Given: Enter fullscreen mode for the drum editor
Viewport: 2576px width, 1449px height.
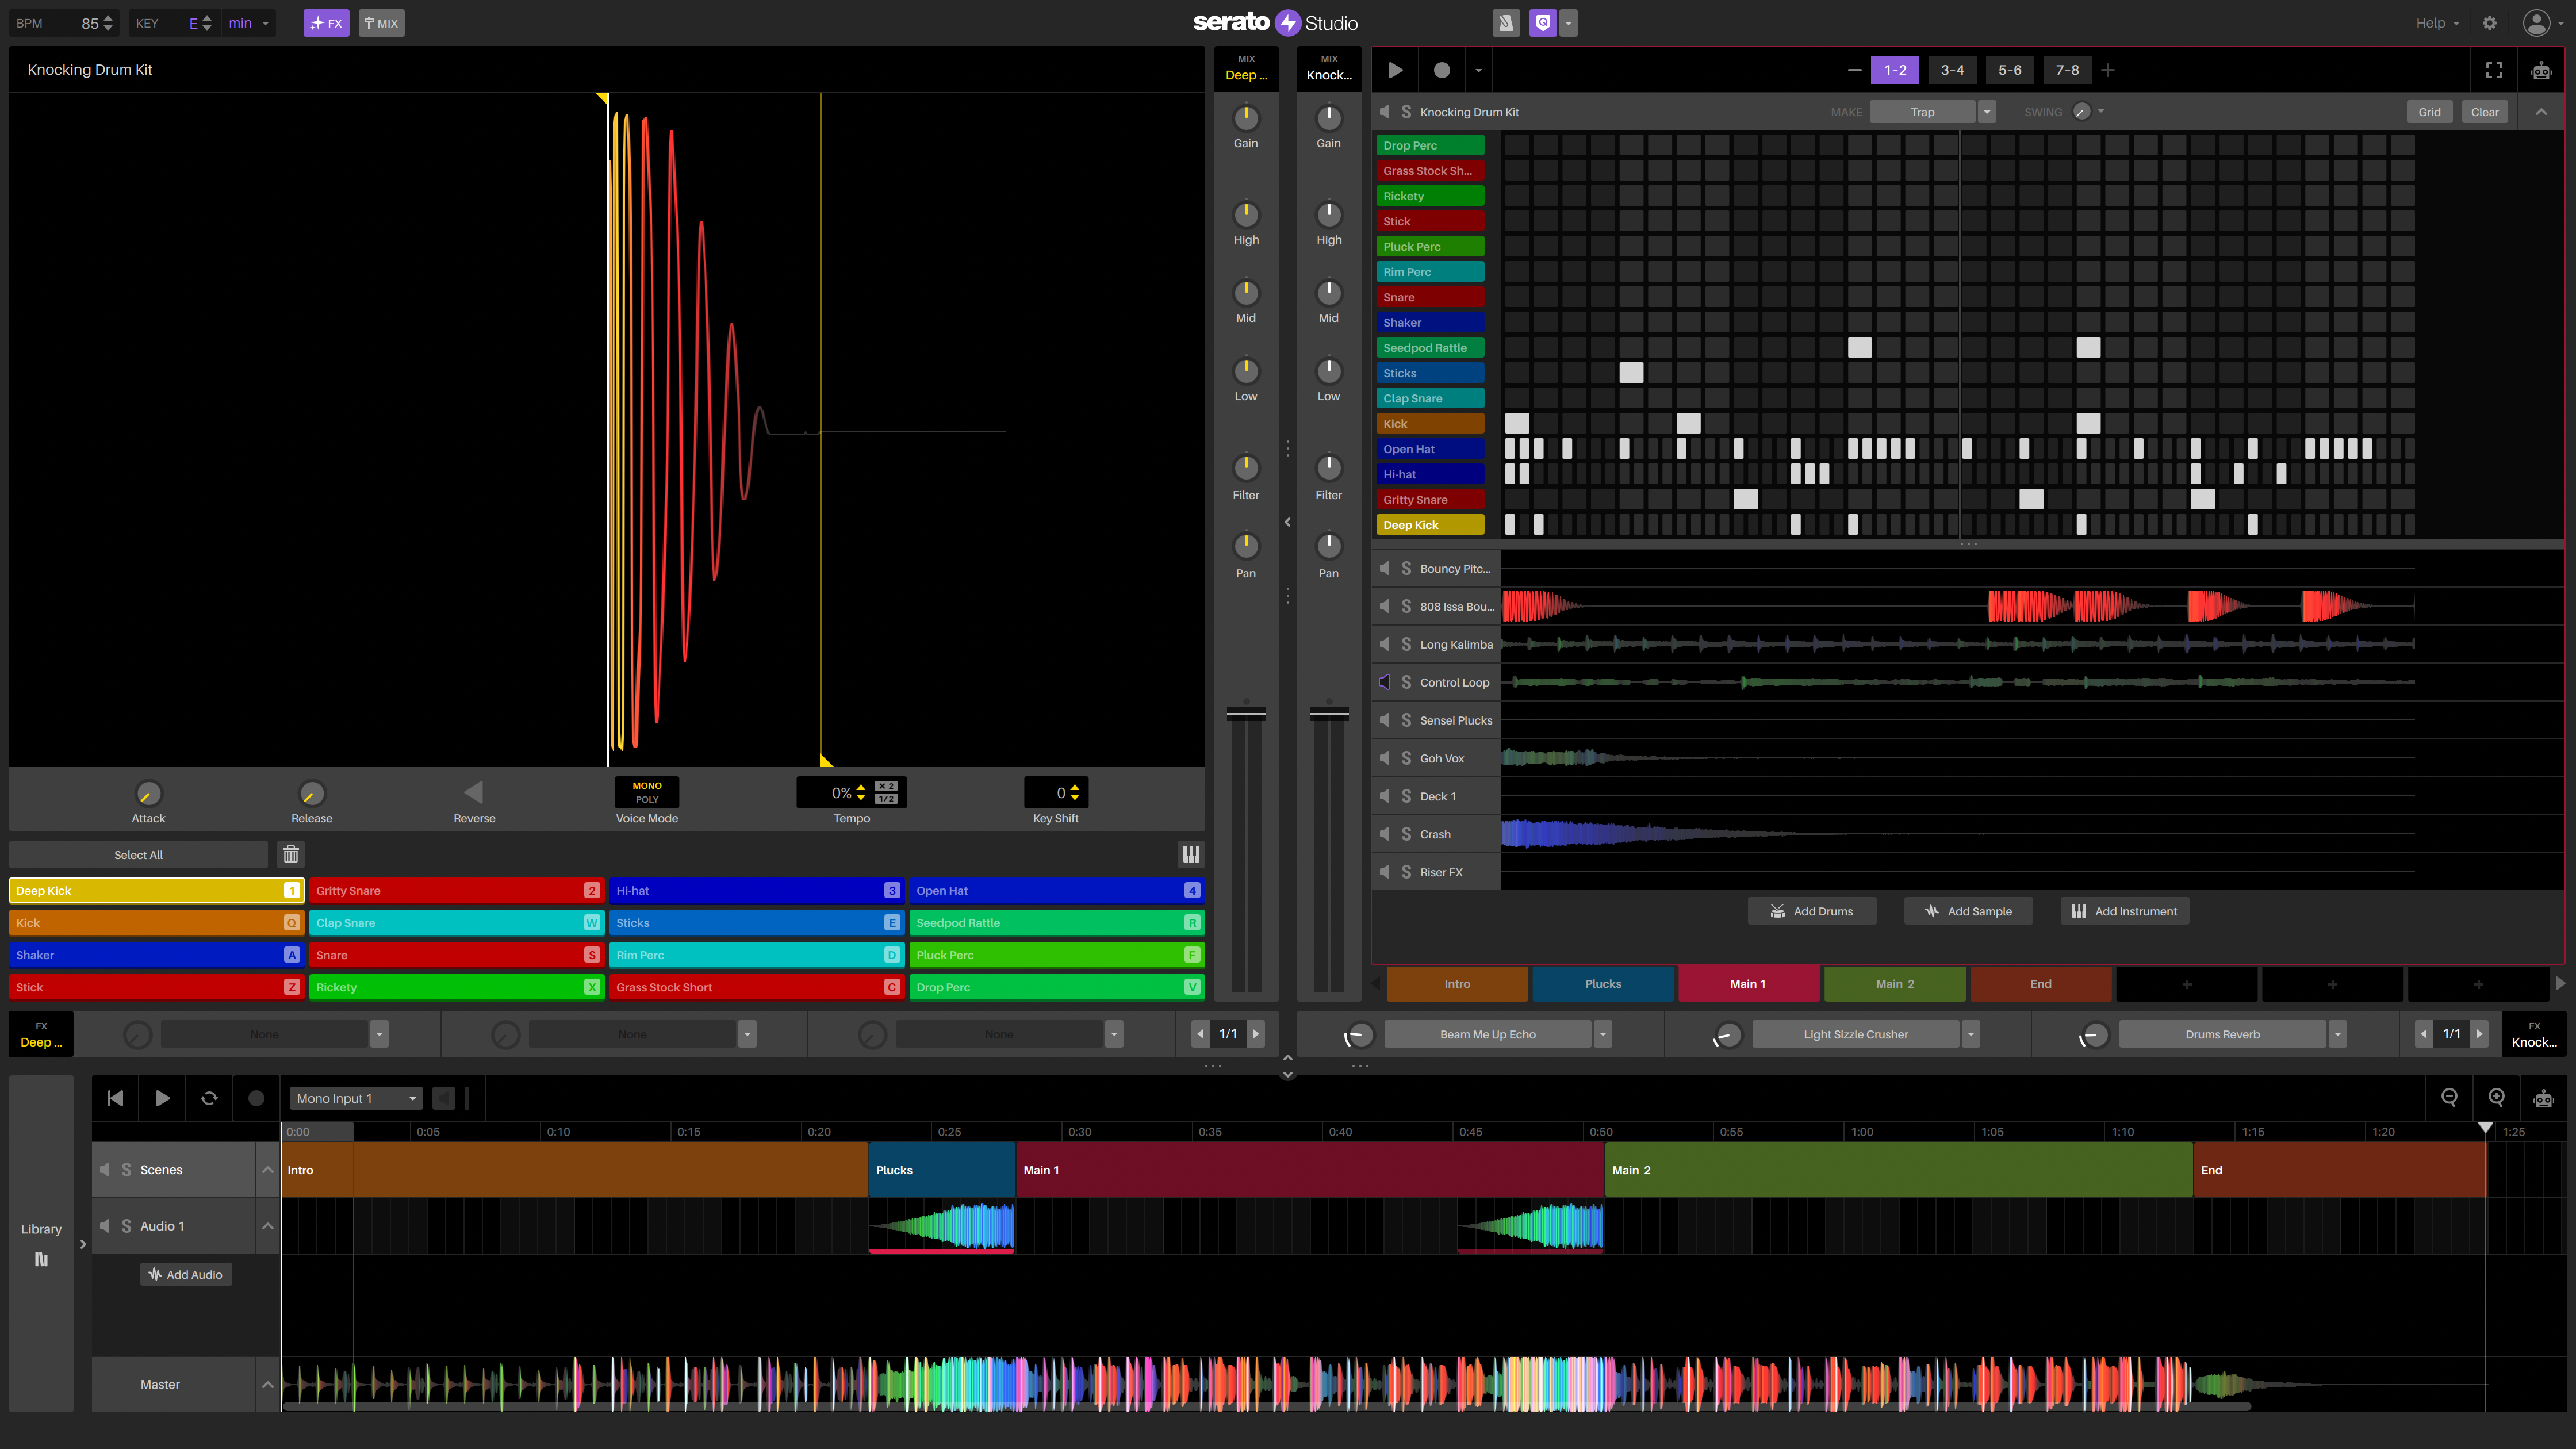Looking at the screenshot, I should point(2493,70).
